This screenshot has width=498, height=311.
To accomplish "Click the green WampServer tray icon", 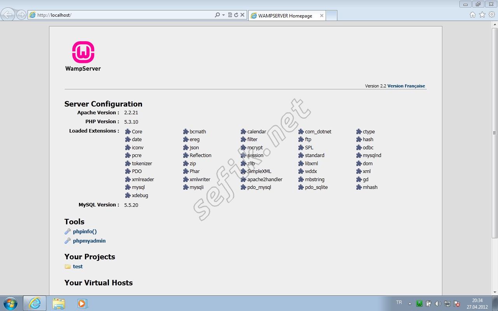I will click(x=419, y=304).
